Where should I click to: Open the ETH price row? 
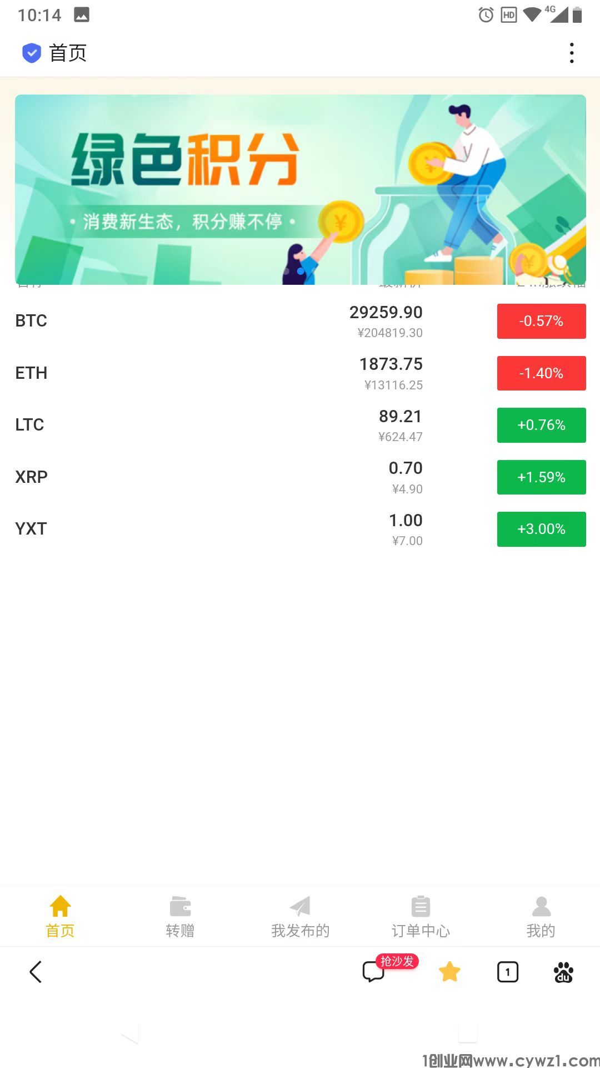300,373
